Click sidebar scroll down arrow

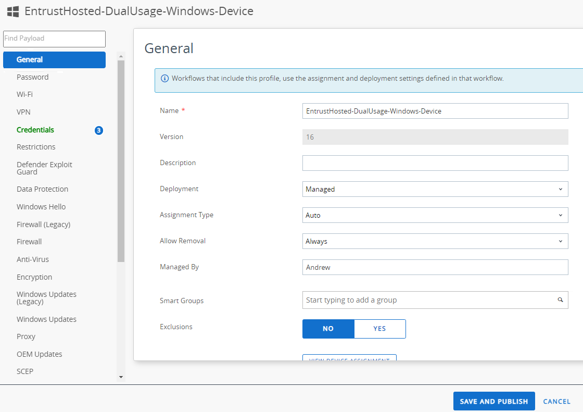coord(121,377)
